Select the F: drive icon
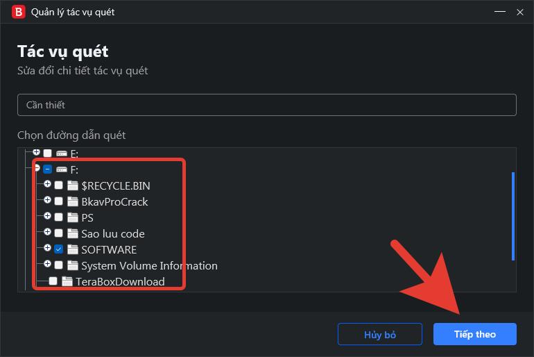Image resolution: width=534 pixels, height=357 pixels. pos(62,169)
